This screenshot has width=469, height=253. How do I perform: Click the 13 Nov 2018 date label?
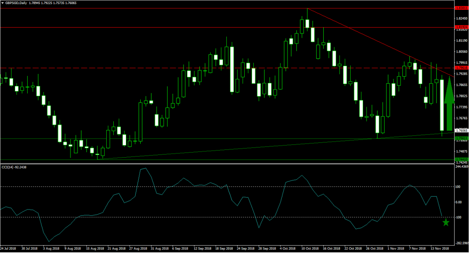[439, 248]
